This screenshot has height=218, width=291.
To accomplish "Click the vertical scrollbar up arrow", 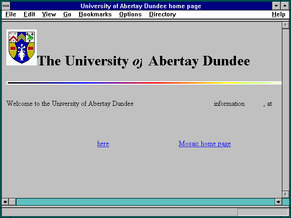I will pos(286,25).
